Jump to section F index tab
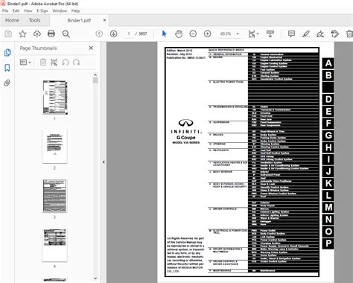353x283 pixels. point(328,124)
